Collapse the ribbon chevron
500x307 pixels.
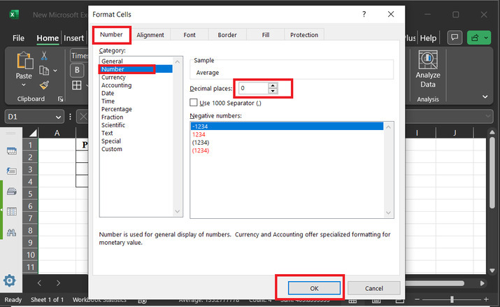tap(485, 97)
